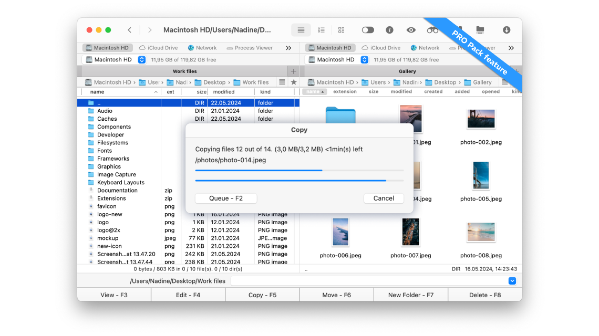Expand the path field dropdown at bottom
599x336 pixels.
[x=511, y=280]
